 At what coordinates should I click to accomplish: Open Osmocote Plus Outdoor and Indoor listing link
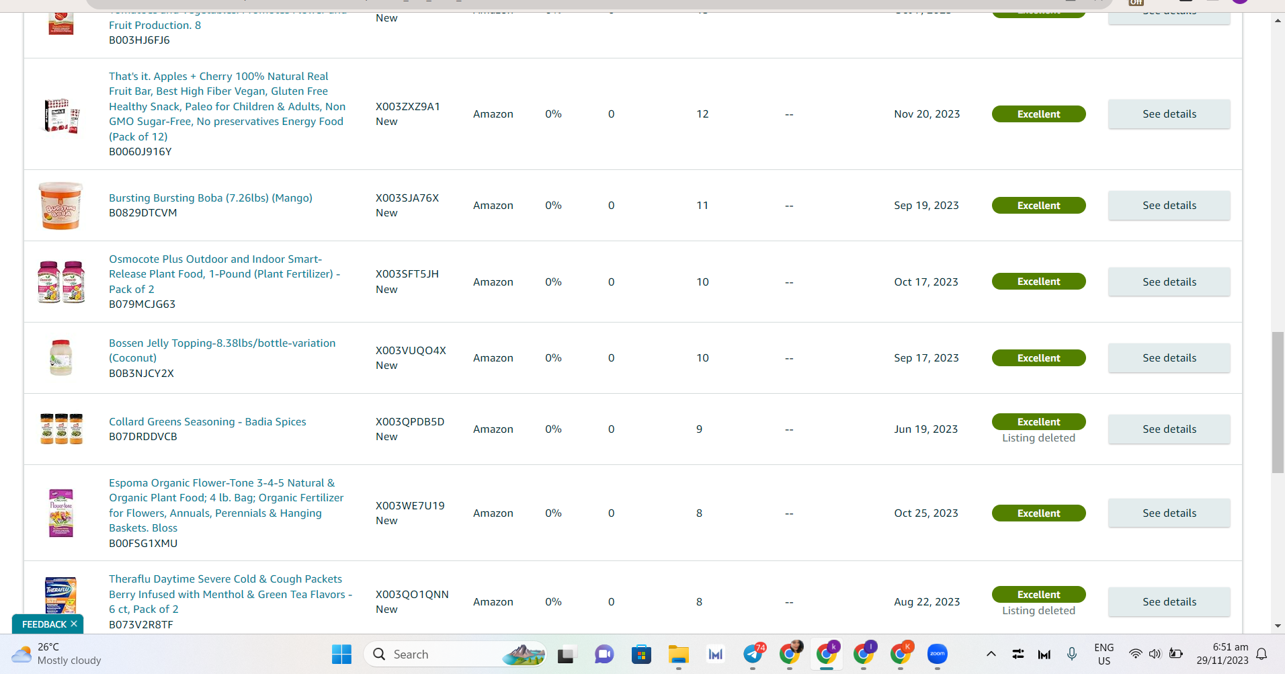click(224, 274)
